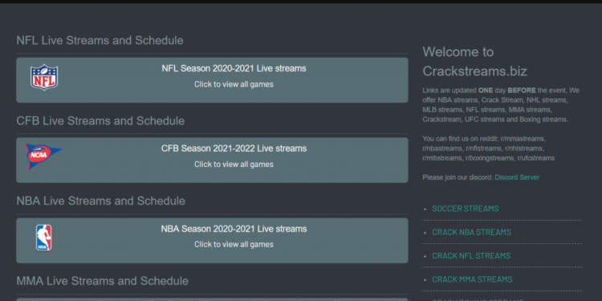Click 'Click to view all games' under NFL
Image resolution: width=602 pixels, height=301 pixels.
coord(234,84)
